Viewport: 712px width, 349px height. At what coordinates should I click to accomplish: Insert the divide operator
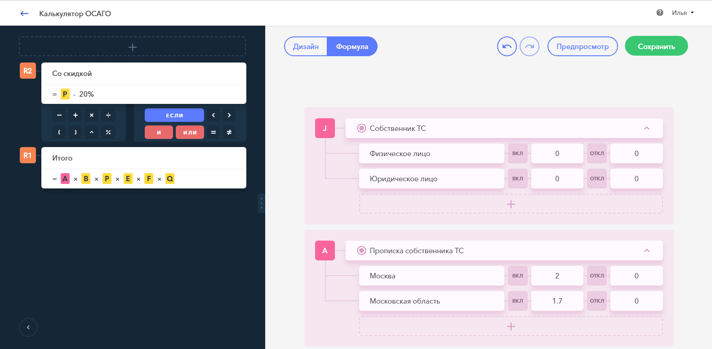108,115
